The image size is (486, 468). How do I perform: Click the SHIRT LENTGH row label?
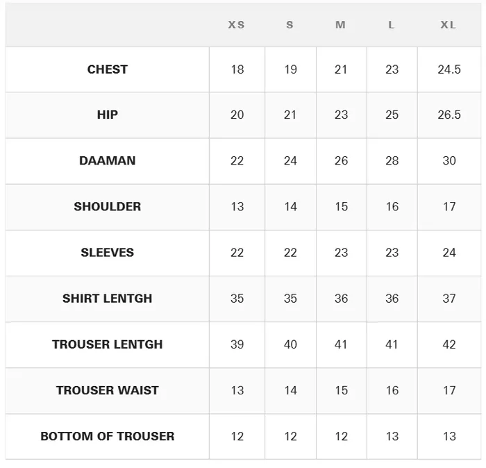(x=108, y=299)
